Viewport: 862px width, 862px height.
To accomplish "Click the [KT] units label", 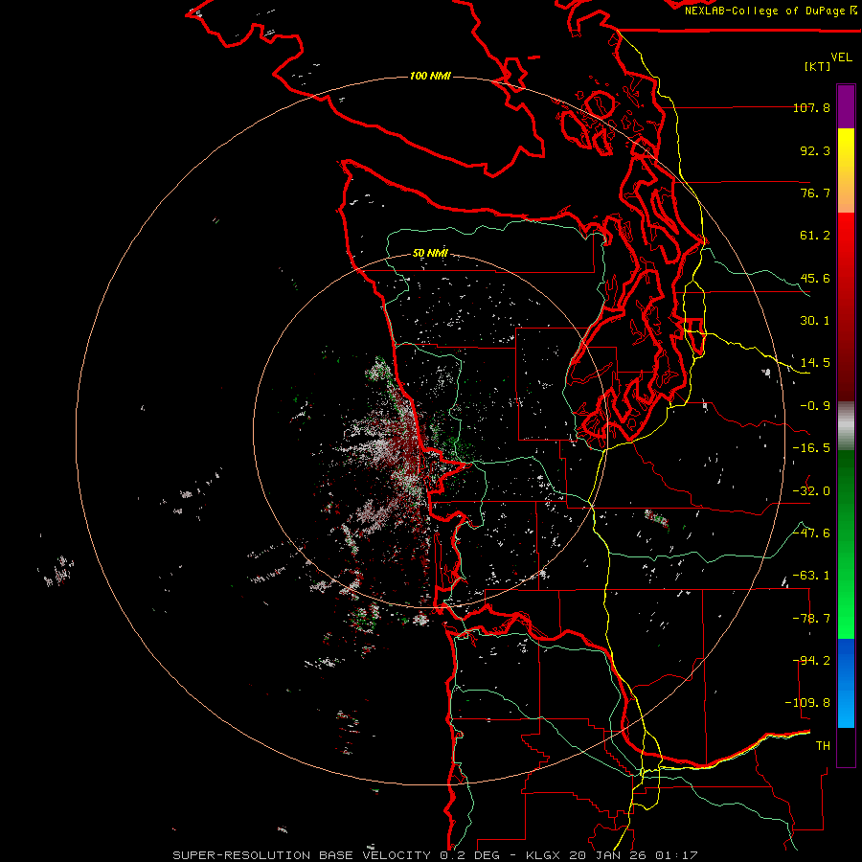I will 818,66.
